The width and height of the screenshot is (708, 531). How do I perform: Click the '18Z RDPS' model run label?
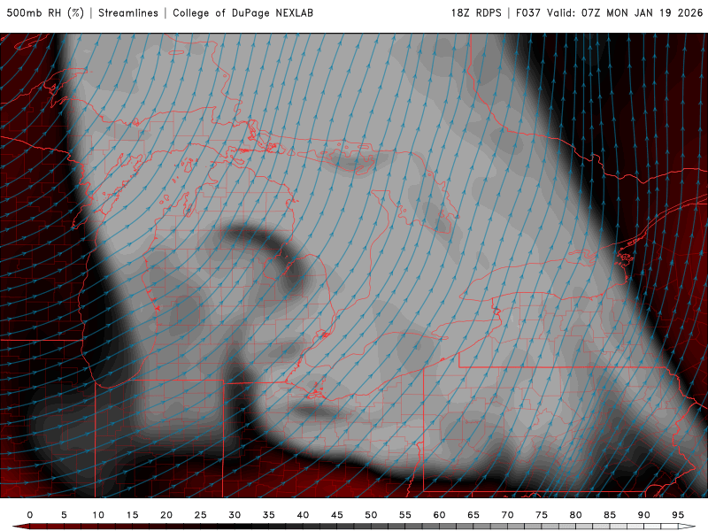click(476, 13)
